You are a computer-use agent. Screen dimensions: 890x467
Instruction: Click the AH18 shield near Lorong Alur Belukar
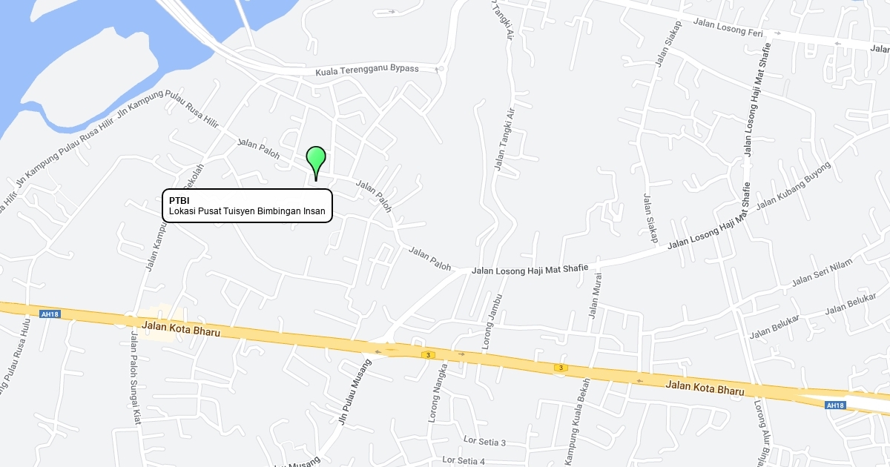[x=835, y=405]
